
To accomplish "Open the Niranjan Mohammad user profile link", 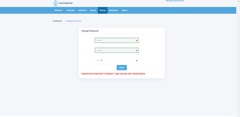I will (x=175, y=1).
